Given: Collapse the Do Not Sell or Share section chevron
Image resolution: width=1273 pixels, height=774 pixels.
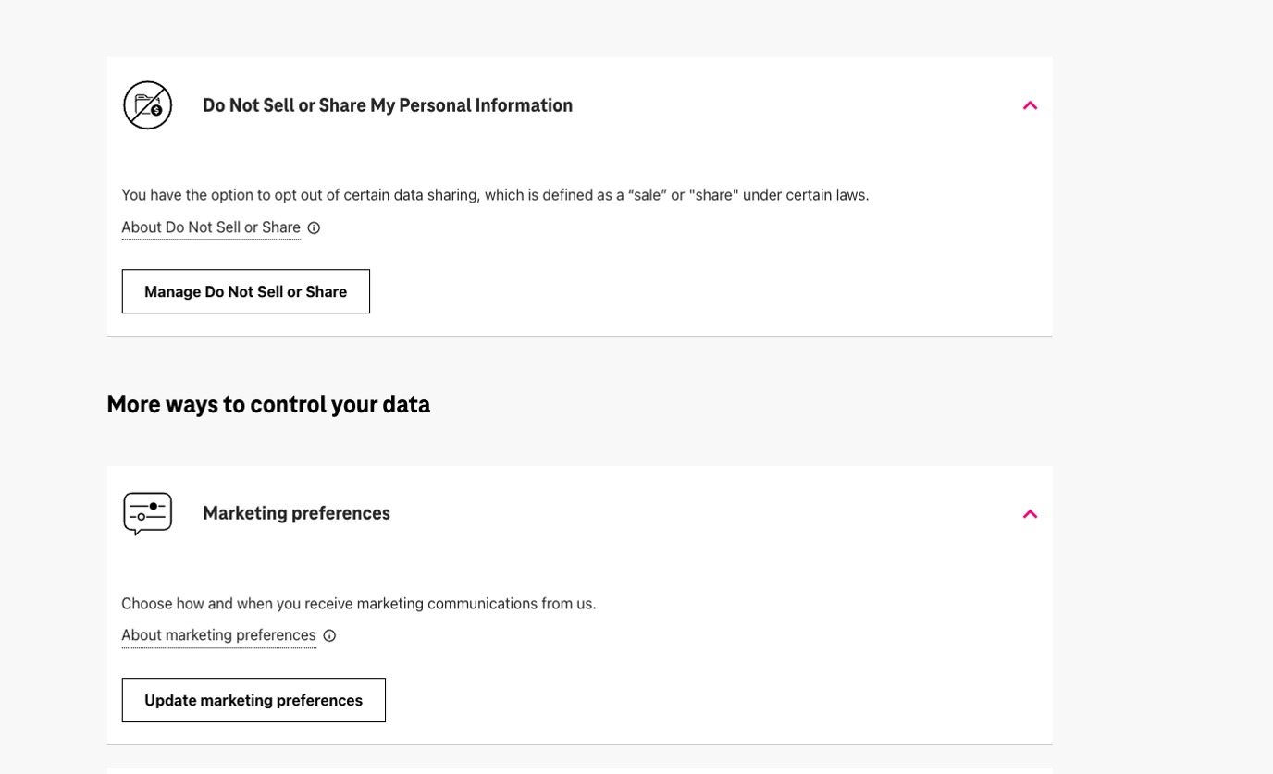Looking at the screenshot, I should tap(1030, 105).
